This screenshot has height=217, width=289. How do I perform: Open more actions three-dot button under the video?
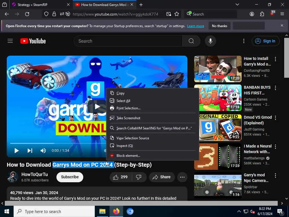[x=182, y=177]
